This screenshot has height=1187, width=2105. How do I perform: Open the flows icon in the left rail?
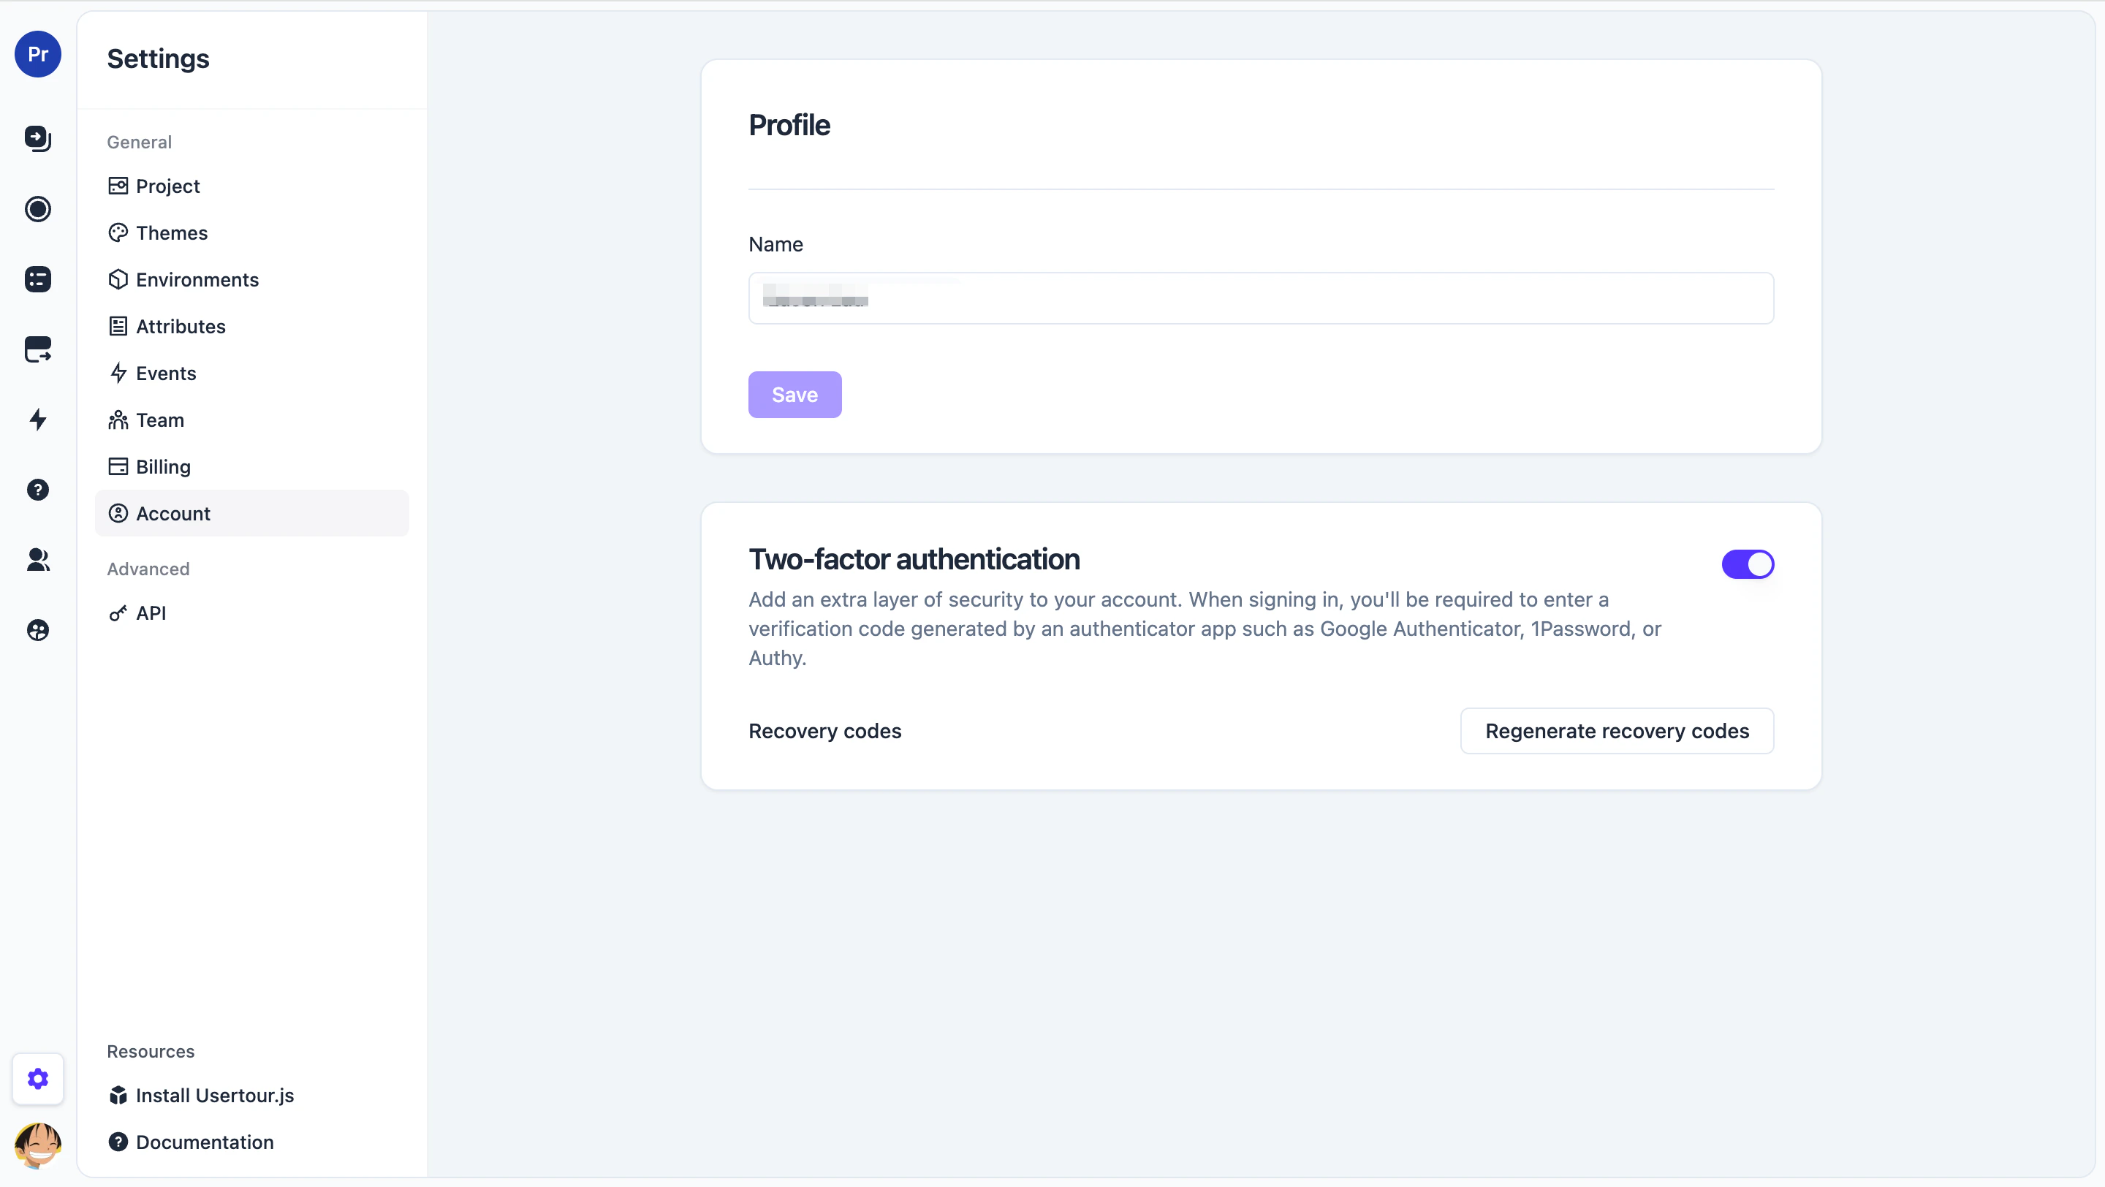[37, 139]
